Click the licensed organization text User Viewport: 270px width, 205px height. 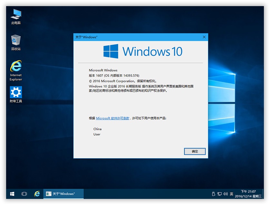click(x=97, y=134)
